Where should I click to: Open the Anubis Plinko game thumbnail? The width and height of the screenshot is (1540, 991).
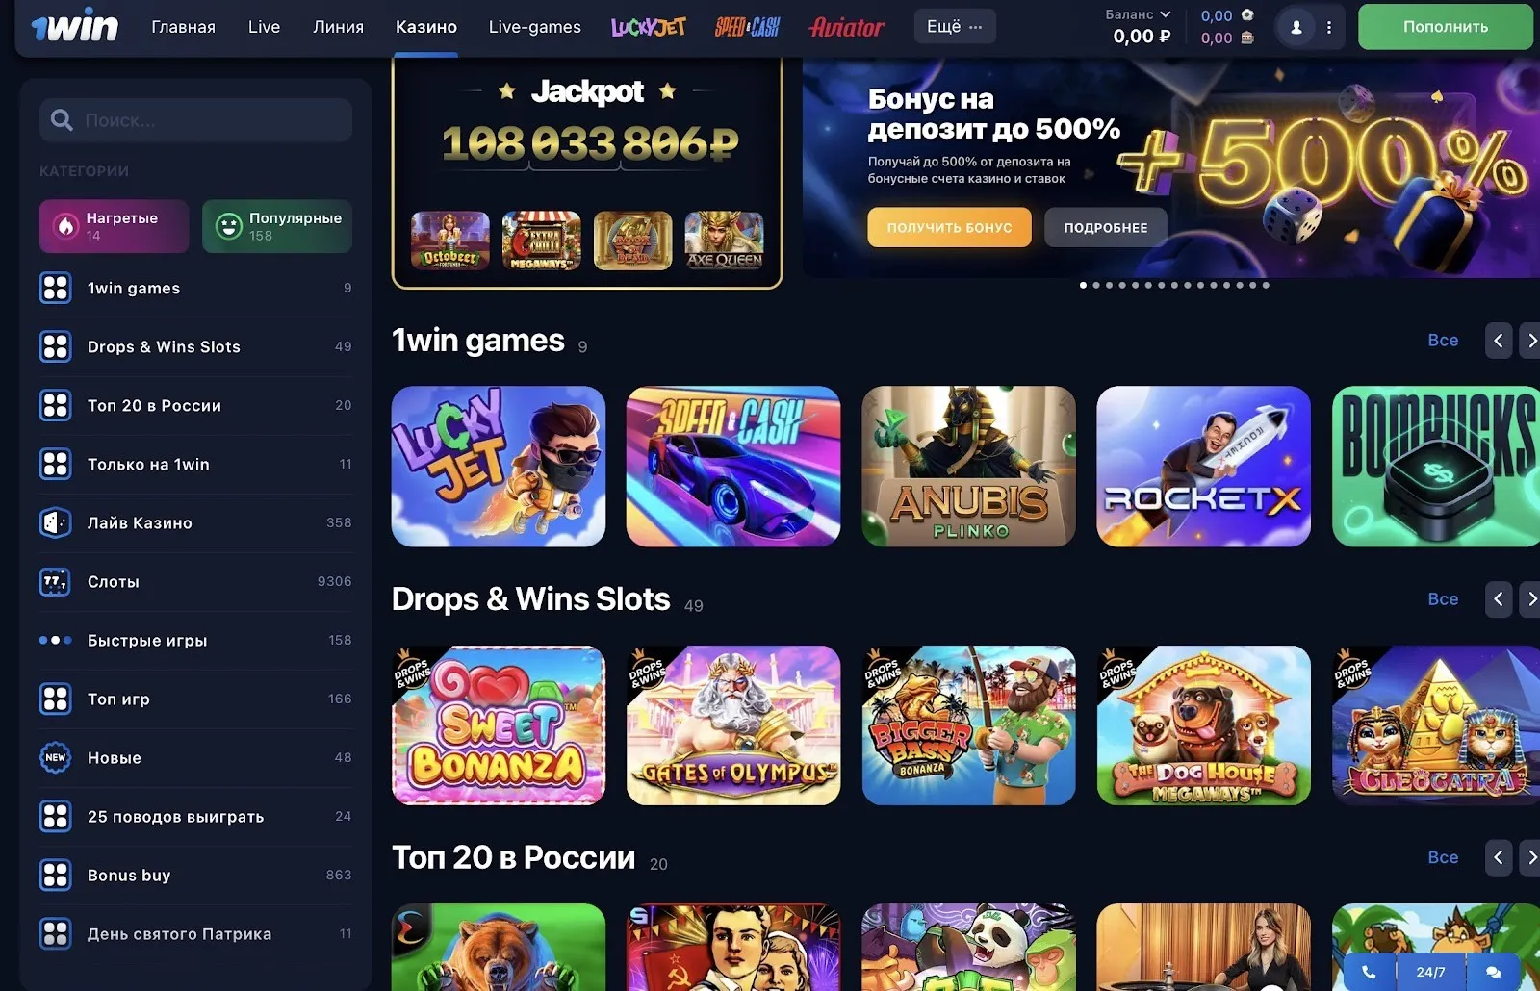pos(968,467)
